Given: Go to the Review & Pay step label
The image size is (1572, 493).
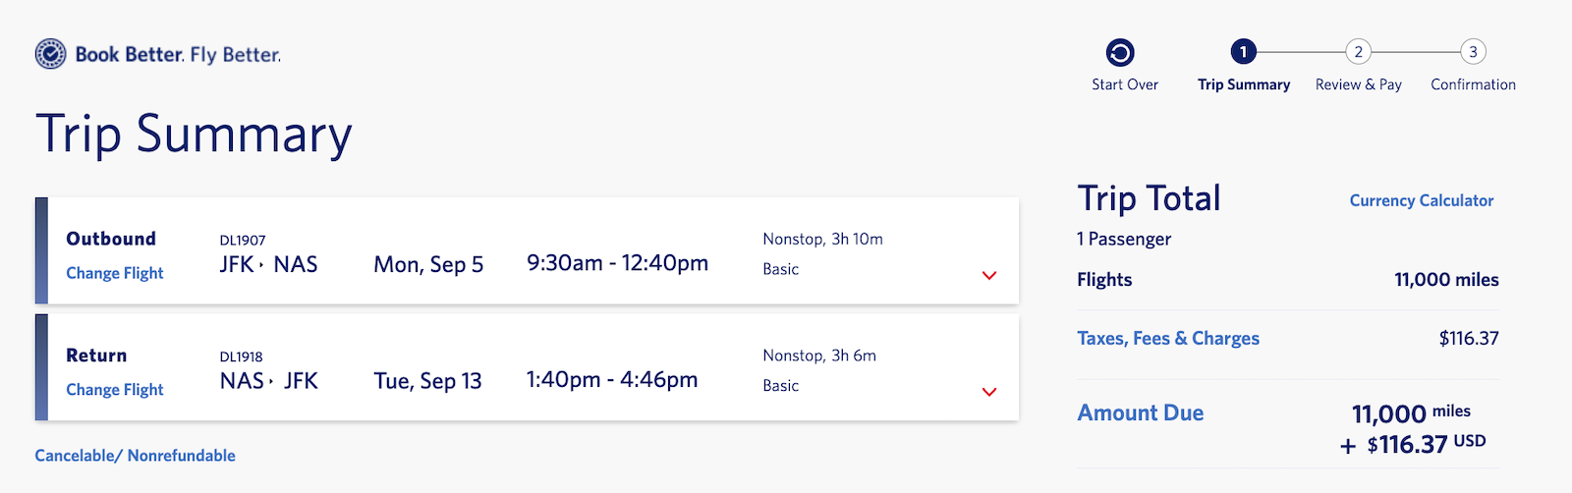Looking at the screenshot, I should point(1359,84).
